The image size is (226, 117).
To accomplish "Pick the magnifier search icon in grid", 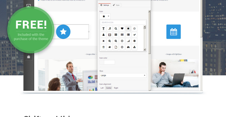I will (x=116, y=28).
